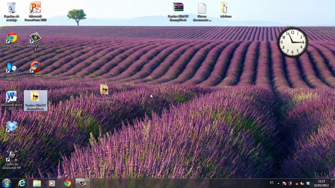Select Parches IDM WinRAR archive icon
The width and height of the screenshot is (335, 188).
(x=178, y=12)
